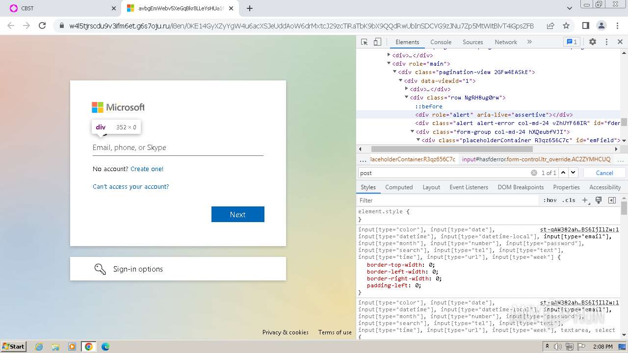
Task: Cancel the DevTools search
Action: click(x=604, y=173)
